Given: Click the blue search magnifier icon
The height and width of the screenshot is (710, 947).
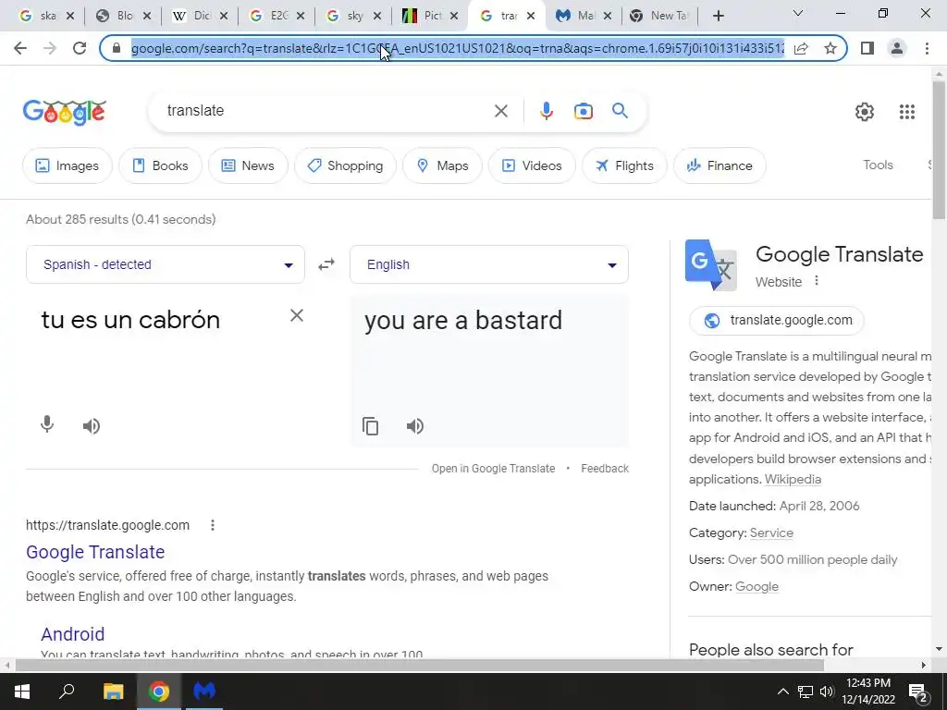Looking at the screenshot, I should pyautogui.click(x=620, y=111).
